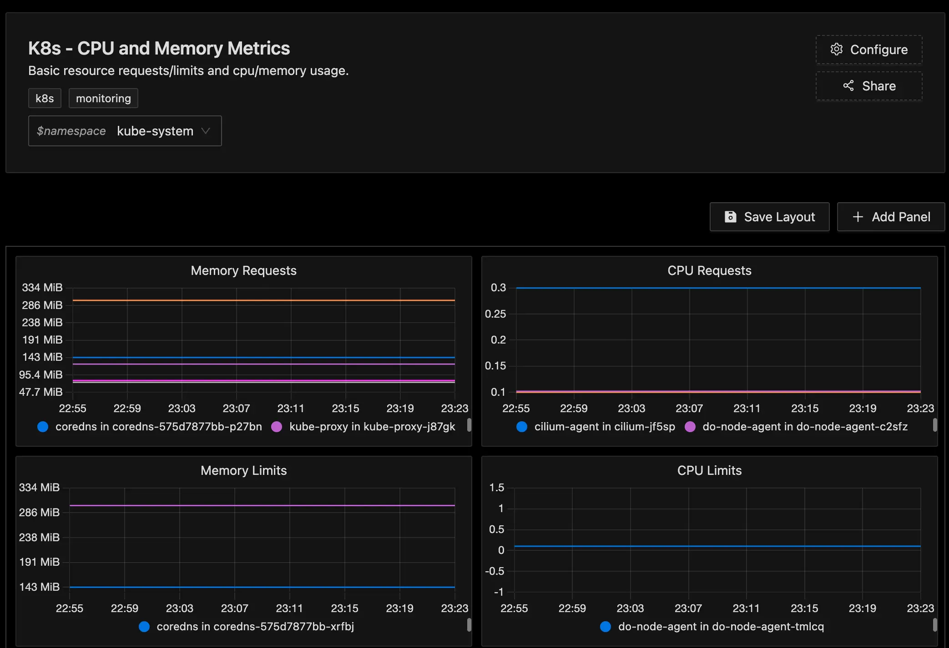This screenshot has width=949, height=648.
Task: Click the CPU Requests panel title
Action: pyautogui.click(x=709, y=270)
